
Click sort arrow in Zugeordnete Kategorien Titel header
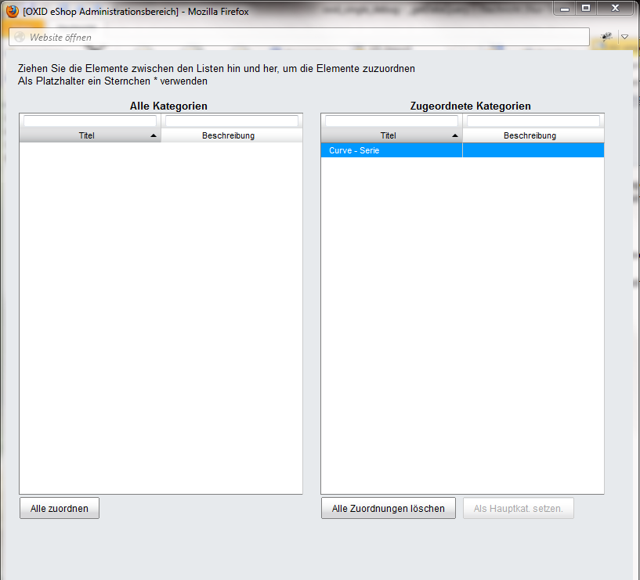click(x=454, y=135)
